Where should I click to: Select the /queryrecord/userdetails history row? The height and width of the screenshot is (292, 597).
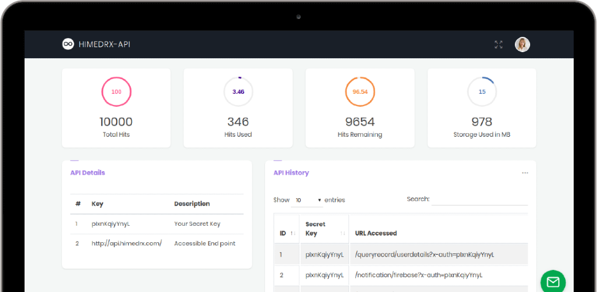pyautogui.click(x=425, y=254)
